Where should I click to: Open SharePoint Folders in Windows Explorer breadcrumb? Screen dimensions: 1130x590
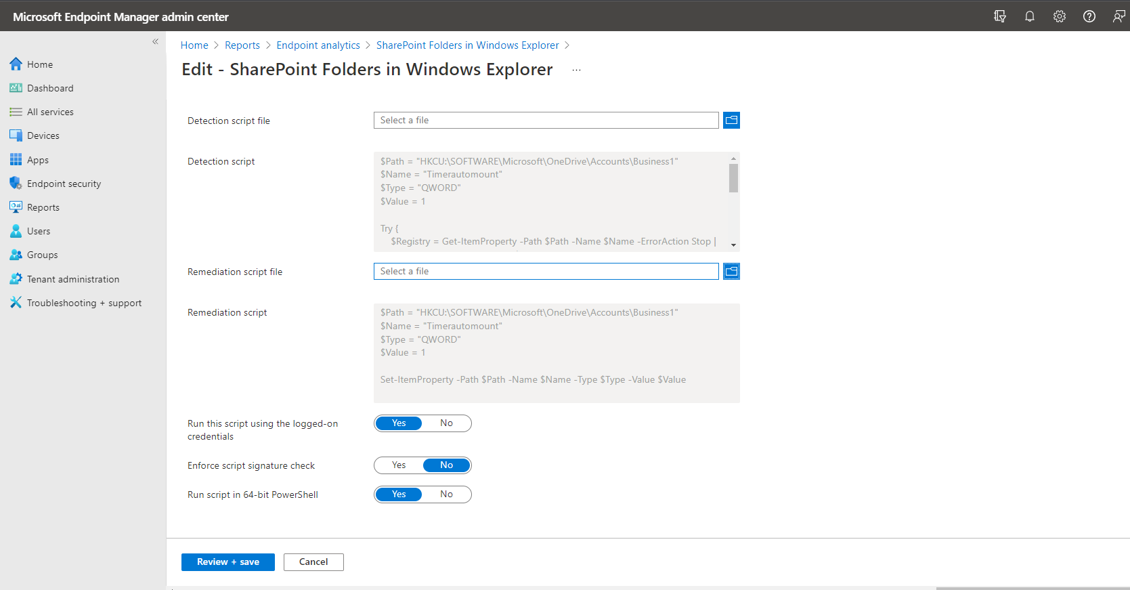[468, 45]
